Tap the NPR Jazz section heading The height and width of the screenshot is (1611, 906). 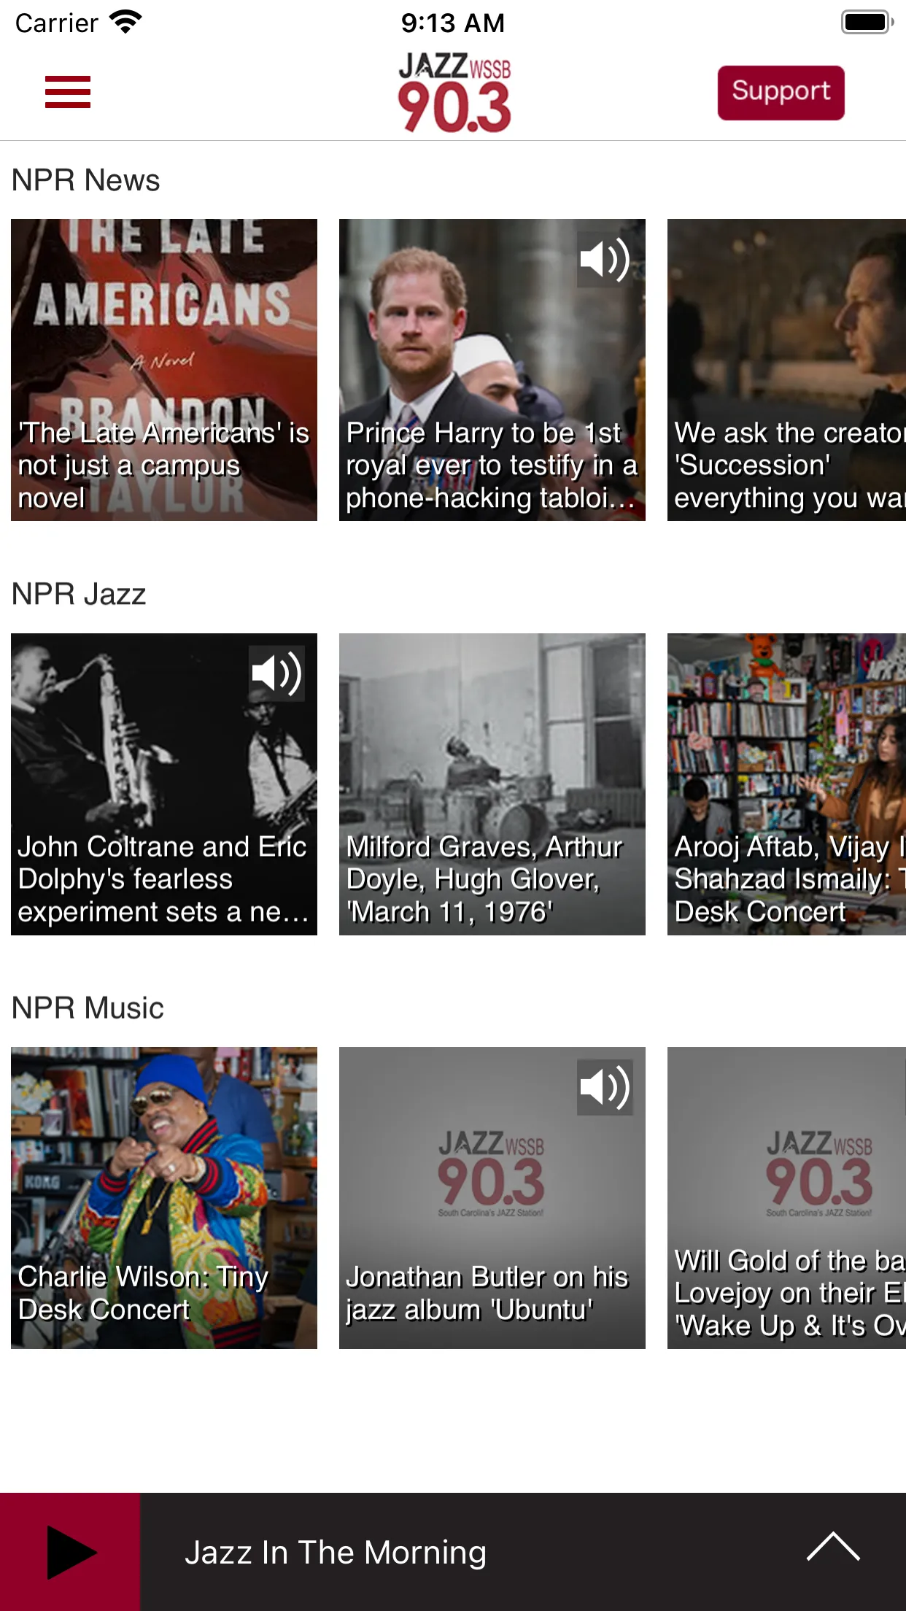[79, 594]
